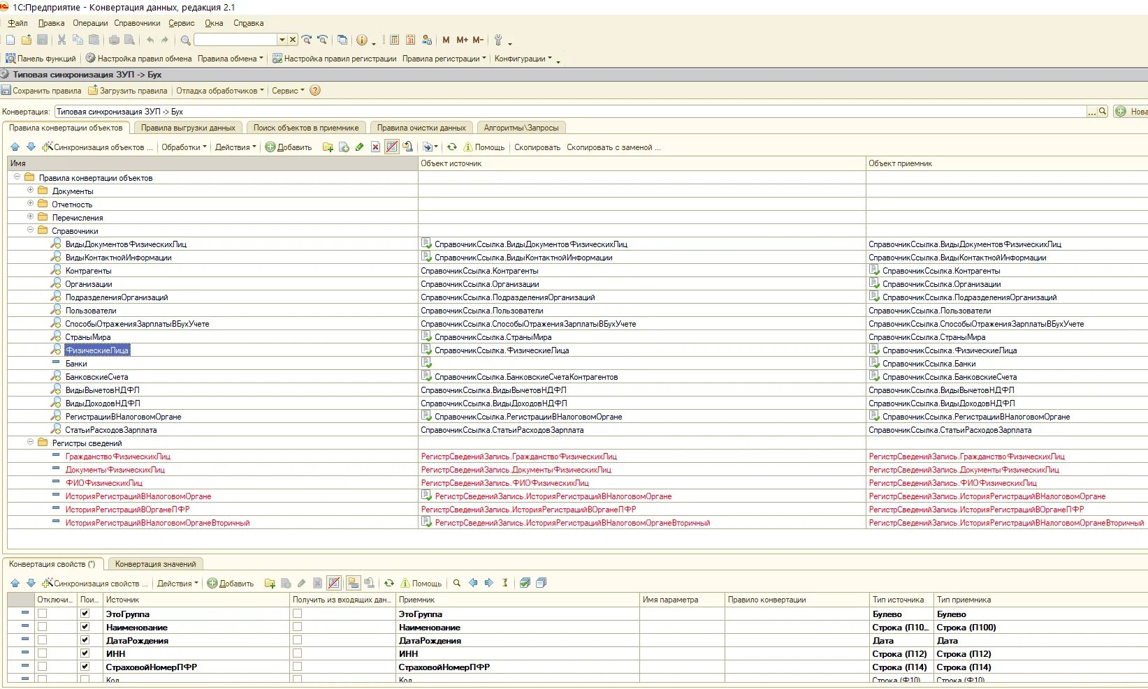Screen dimensions: 1148x689
Task: Click the green refresh icon in object rules toolbar
Action: click(452, 147)
